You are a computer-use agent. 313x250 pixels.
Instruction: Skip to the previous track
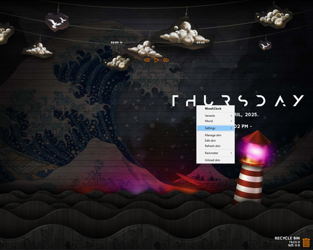(x=147, y=60)
